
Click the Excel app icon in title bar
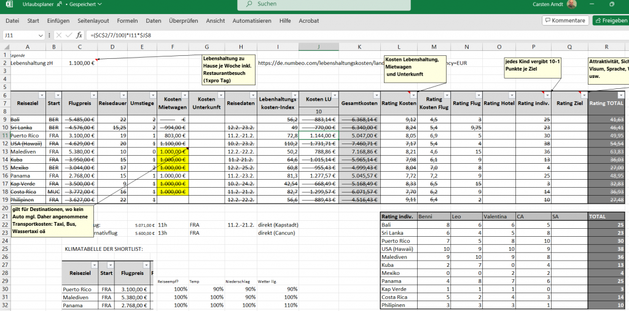pos(10,5)
